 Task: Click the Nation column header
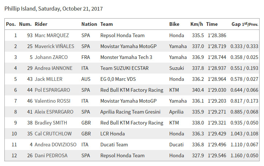89,24
